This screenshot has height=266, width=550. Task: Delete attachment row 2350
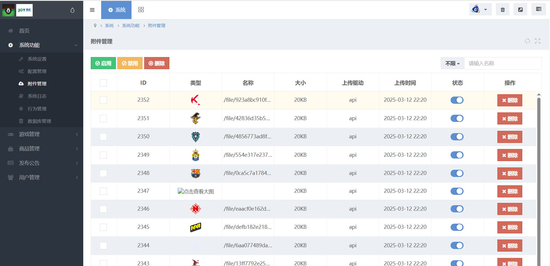(510, 137)
